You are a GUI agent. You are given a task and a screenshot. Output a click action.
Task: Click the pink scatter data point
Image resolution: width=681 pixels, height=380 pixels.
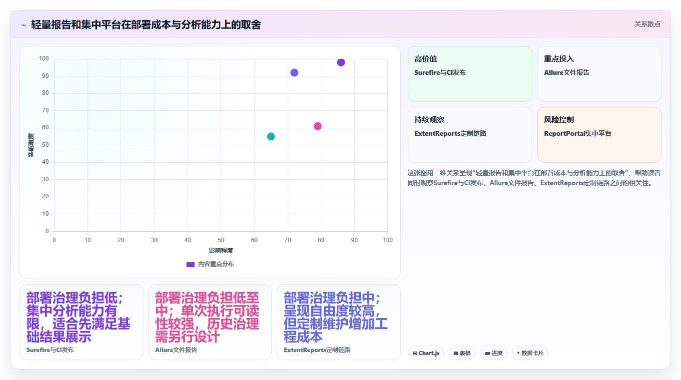pos(317,126)
